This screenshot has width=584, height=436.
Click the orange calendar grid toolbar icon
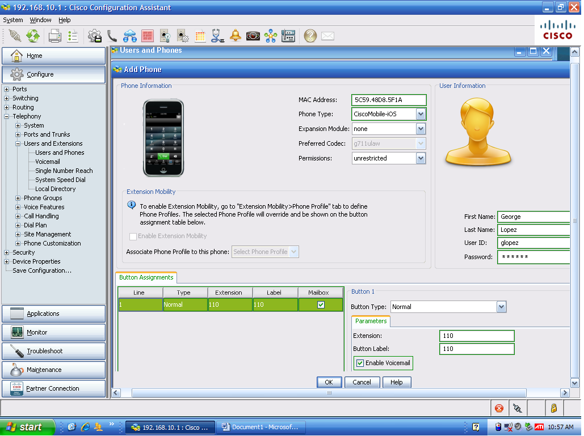click(x=200, y=36)
